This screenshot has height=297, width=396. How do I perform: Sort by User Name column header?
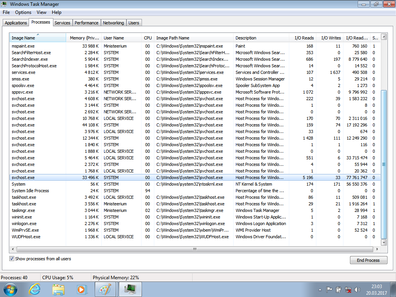coord(121,38)
